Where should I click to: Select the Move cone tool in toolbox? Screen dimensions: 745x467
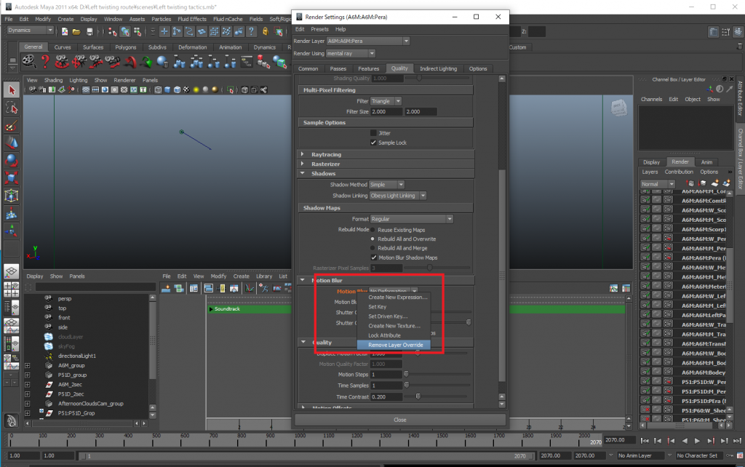(12, 143)
